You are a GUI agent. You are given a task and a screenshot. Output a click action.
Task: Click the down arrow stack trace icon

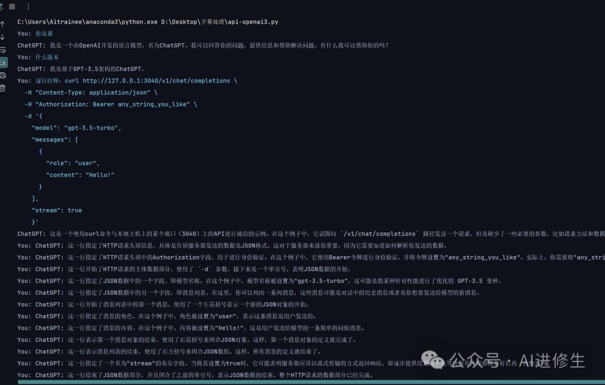(x=2, y=37)
